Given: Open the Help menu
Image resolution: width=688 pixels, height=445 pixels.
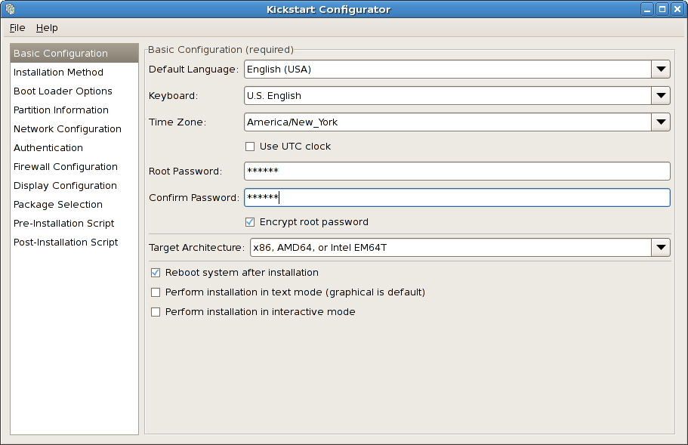Looking at the screenshot, I should click(x=47, y=28).
